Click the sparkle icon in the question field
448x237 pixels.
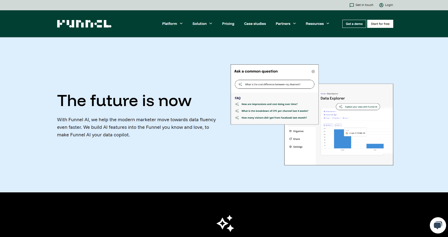click(x=240, y=84)
